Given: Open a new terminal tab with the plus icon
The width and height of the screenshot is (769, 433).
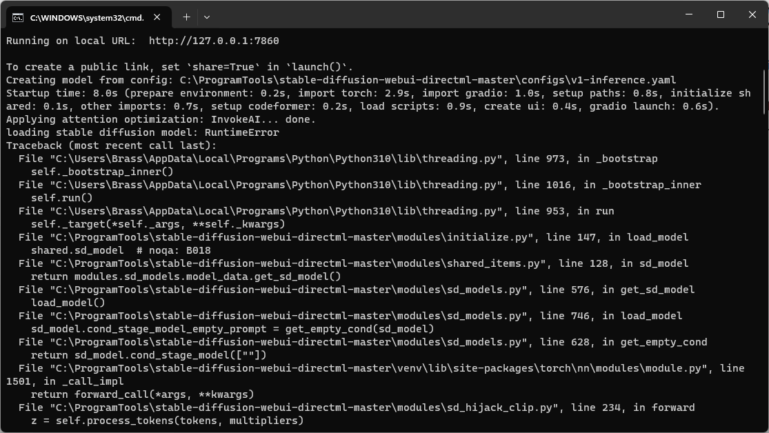Looking at the screenshot, I should click(x=186, y=17).
